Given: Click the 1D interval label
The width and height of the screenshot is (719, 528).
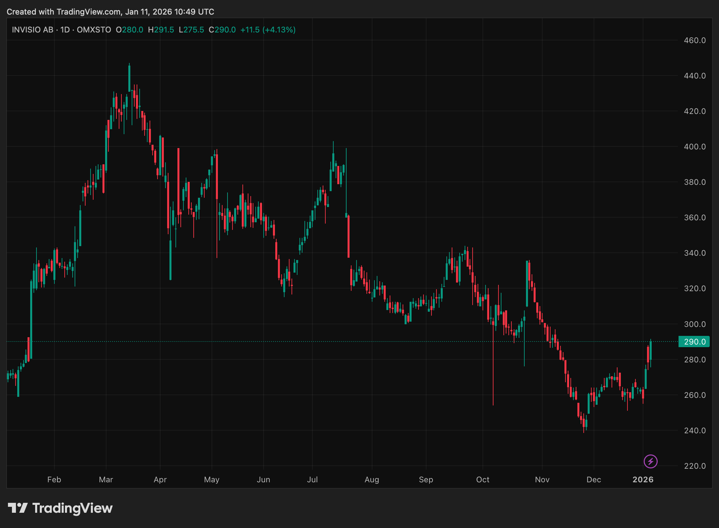Looking at the screenshot, I should click(65, 30).
